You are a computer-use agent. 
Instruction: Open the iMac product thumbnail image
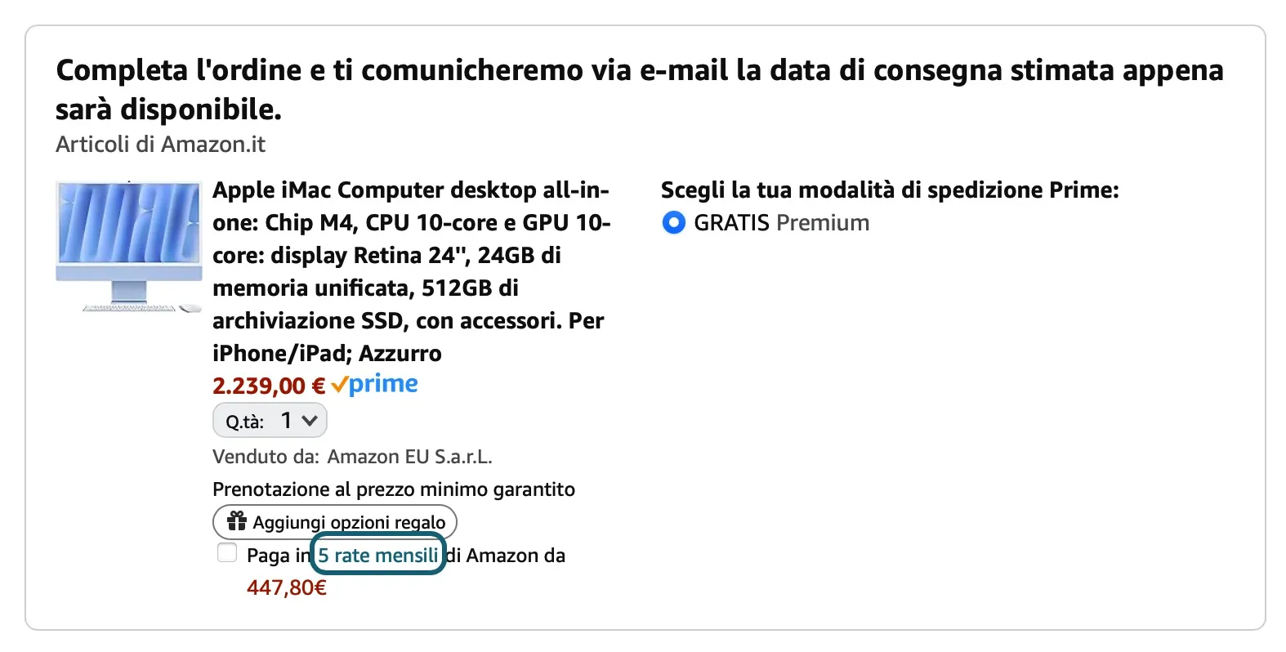128,247
